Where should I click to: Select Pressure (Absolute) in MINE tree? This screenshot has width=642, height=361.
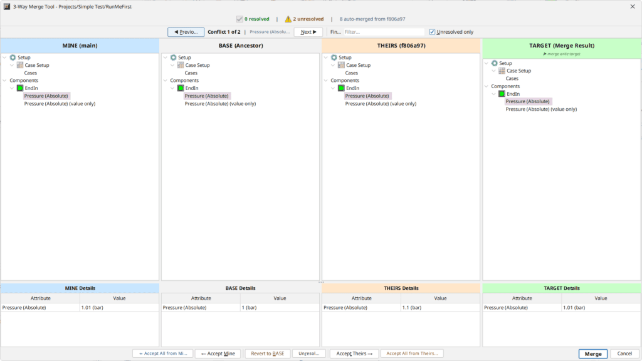46,96
